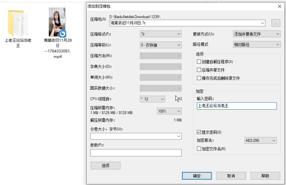Open the 压缩格式 7z dropdown
Screen dimensions: 286x185
(x=161, y=34)
